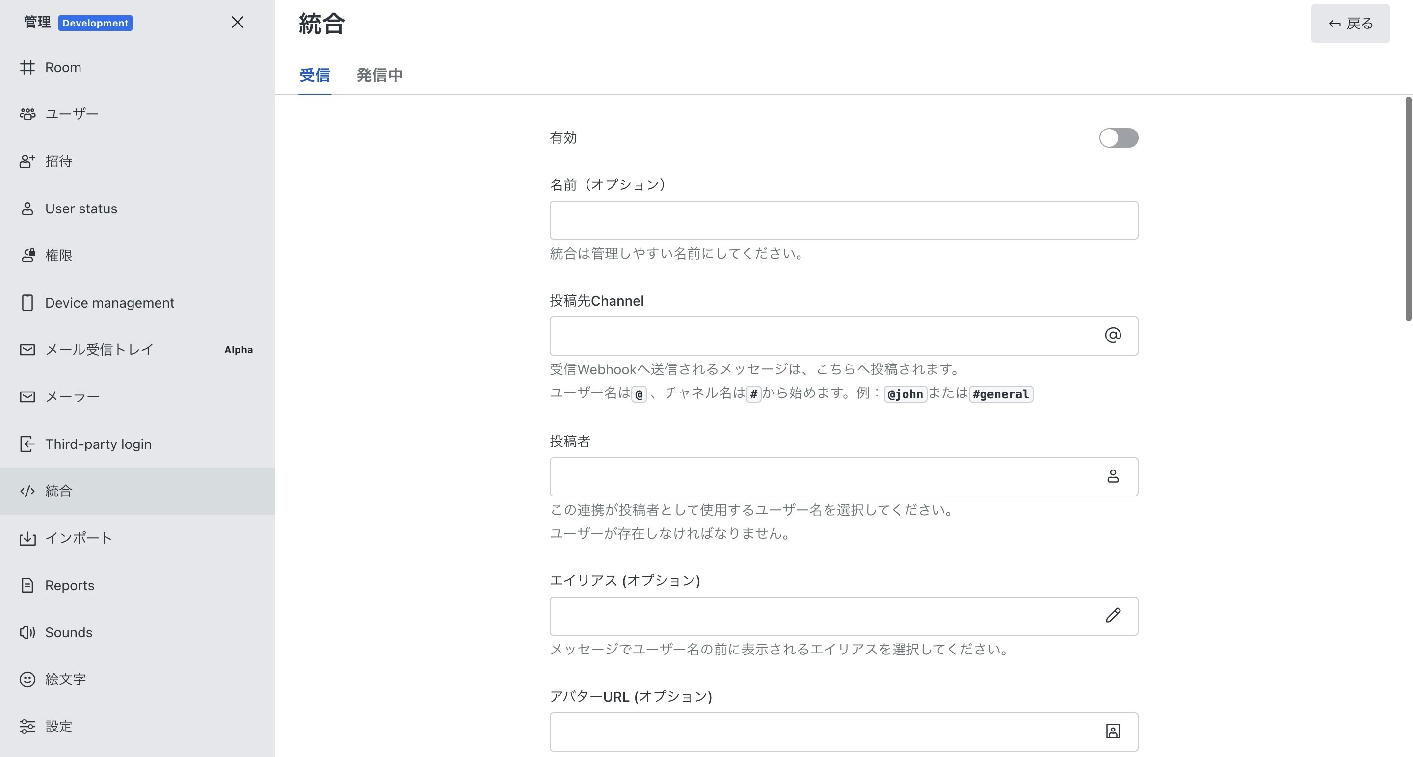
Task: Click the vertical page scrollbar
Action: (x=1408, y=209)
